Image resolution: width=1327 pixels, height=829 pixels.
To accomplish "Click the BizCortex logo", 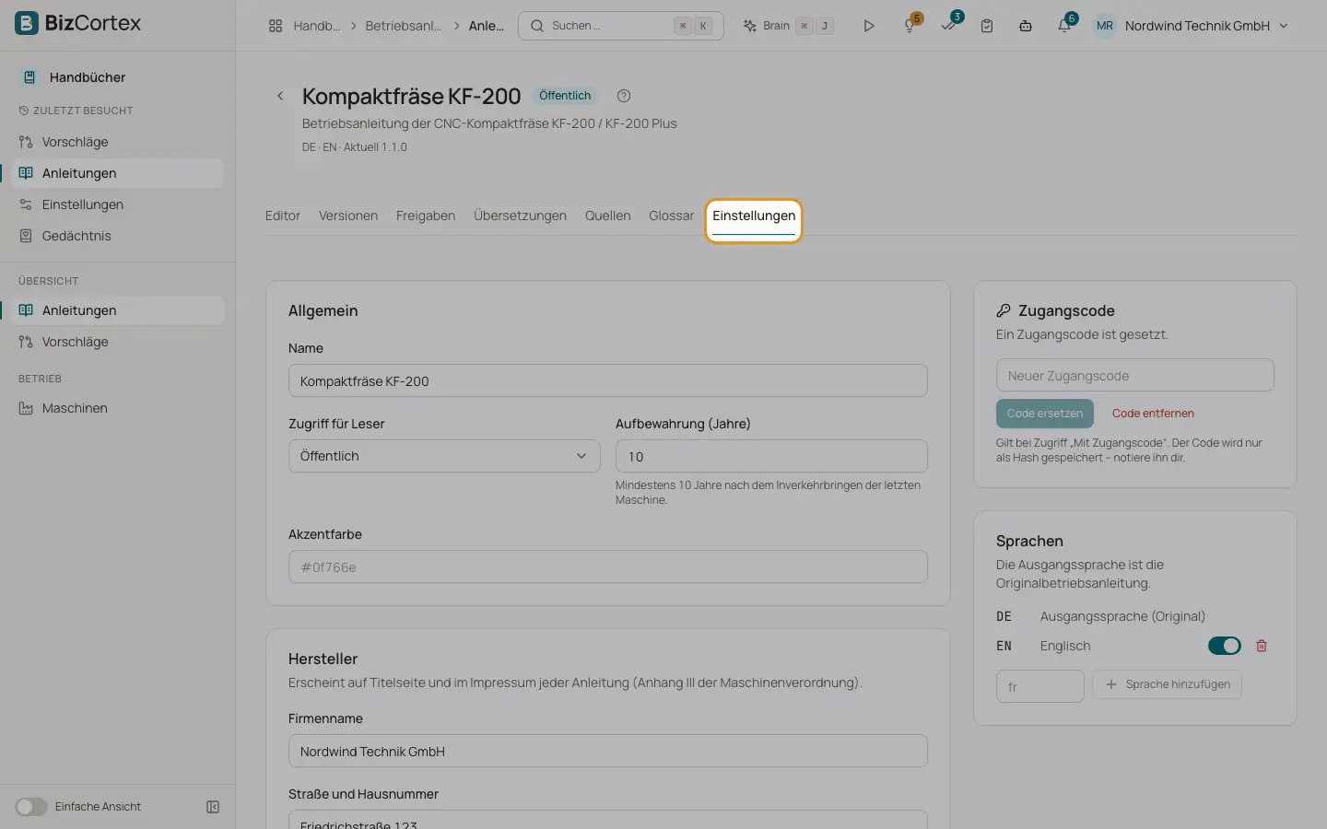I will tap(78, 23).
